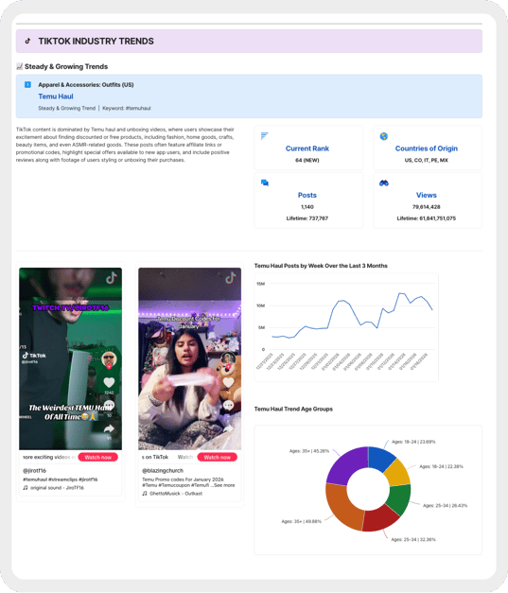Click the Steady & Growing Trend label in the card
This screenshot has height=593, width=508.
point(66,108)
